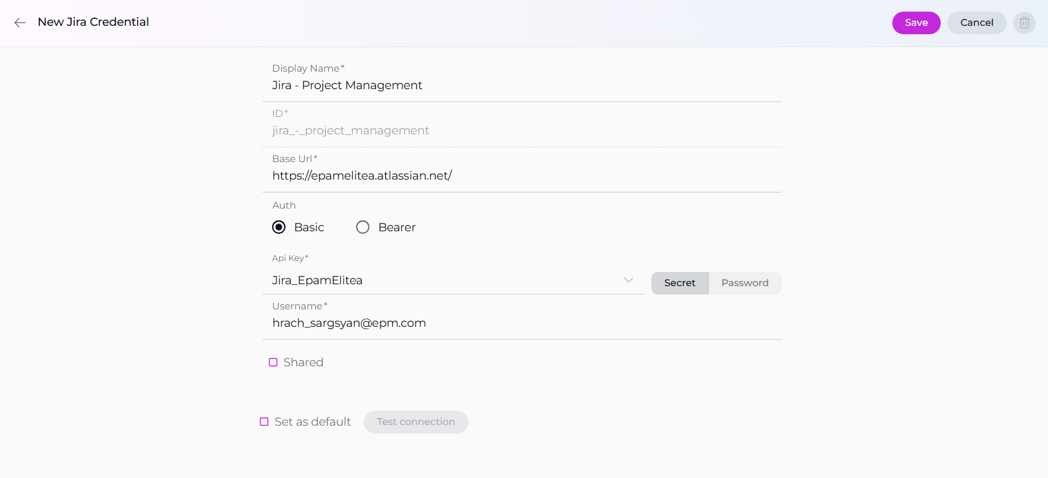Save the new Jira credential
Screen dimensions: 1048x478
[x=916, y=23]
